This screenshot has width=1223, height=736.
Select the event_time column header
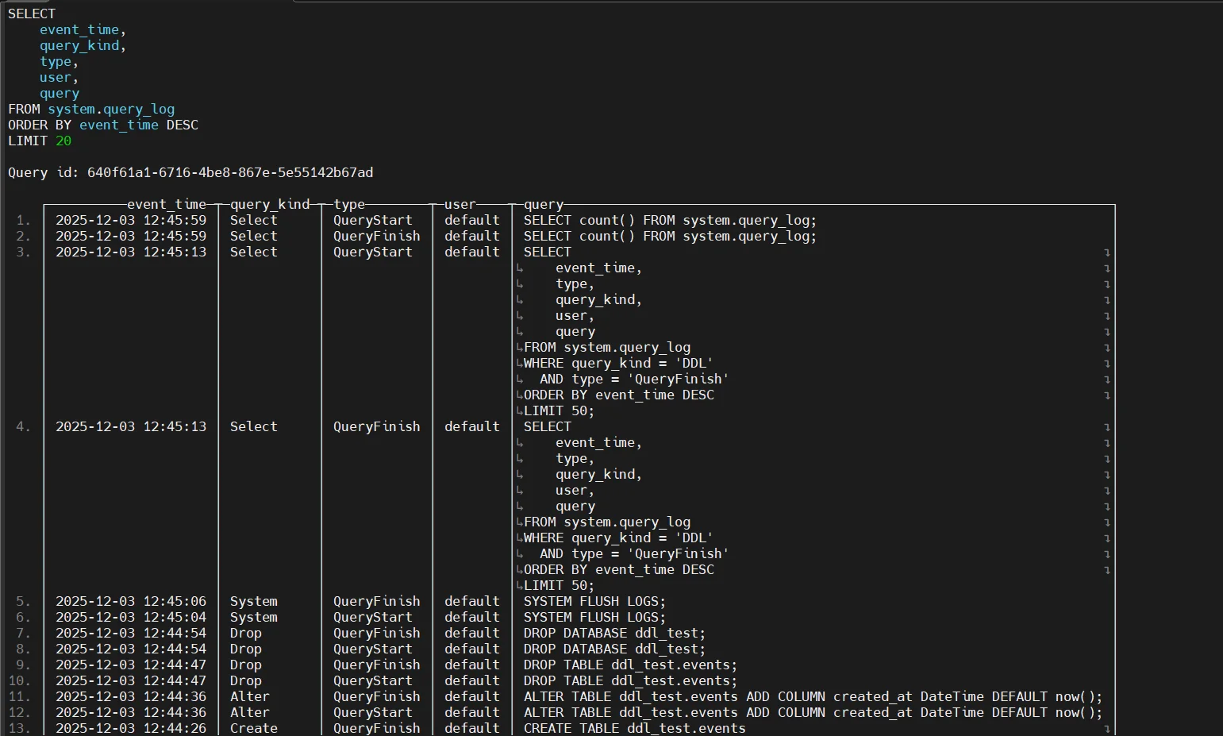click(x=167, y=204)
